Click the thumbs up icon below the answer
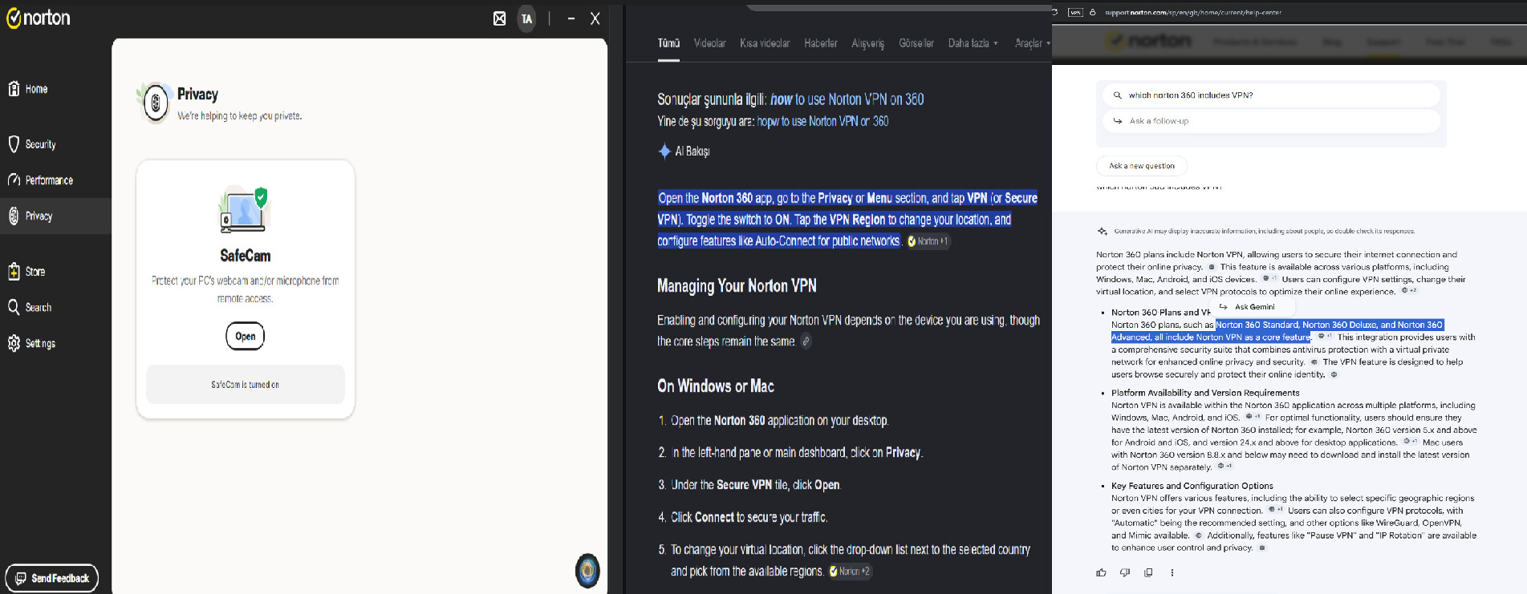The image size is (1527, 594). click(1101, 572)
